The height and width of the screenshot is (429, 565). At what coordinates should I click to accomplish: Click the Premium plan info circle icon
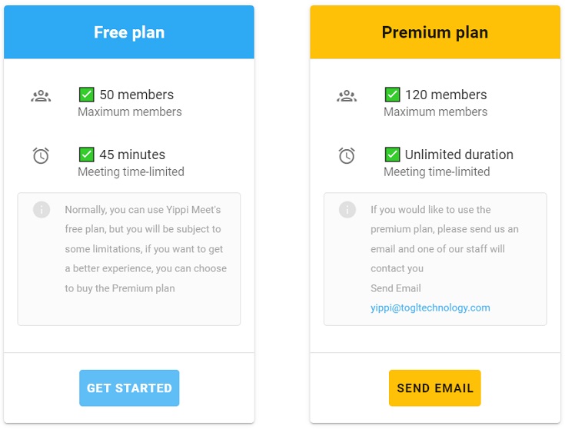(347, 209)
